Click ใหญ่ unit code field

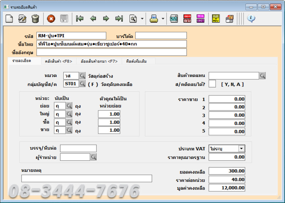60,114
